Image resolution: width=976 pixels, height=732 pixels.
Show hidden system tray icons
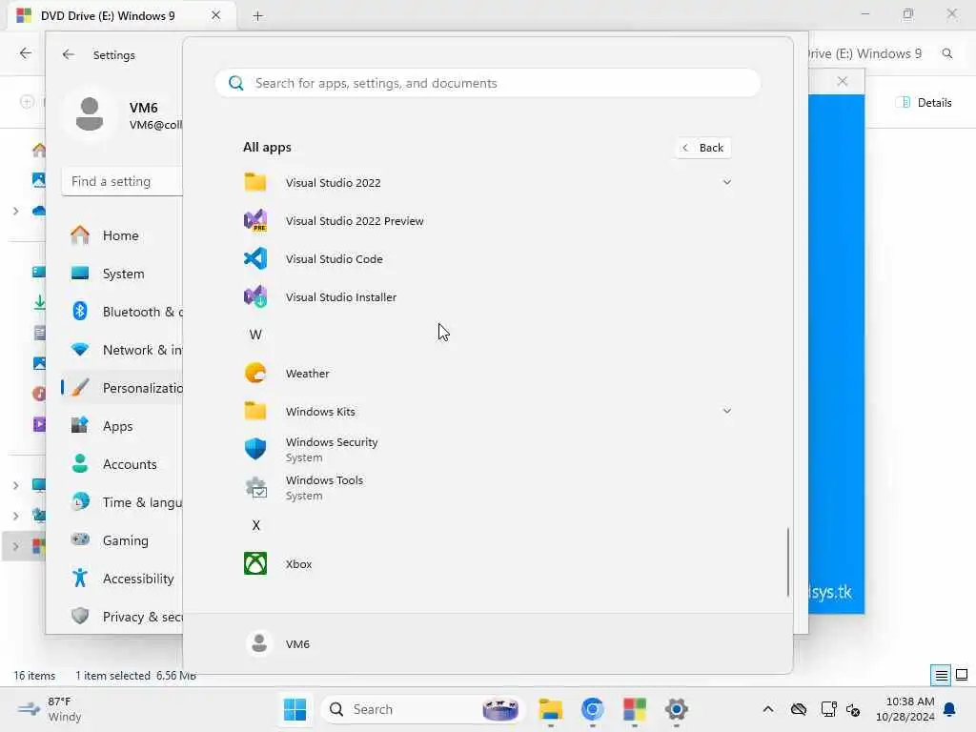(x=768, y=709)
